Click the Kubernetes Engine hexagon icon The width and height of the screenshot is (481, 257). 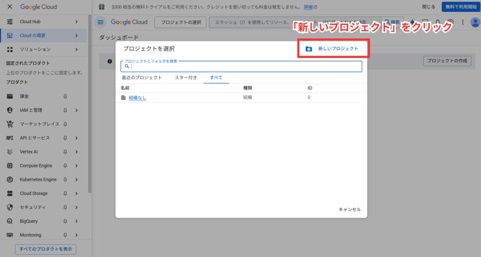pos(10,179)
